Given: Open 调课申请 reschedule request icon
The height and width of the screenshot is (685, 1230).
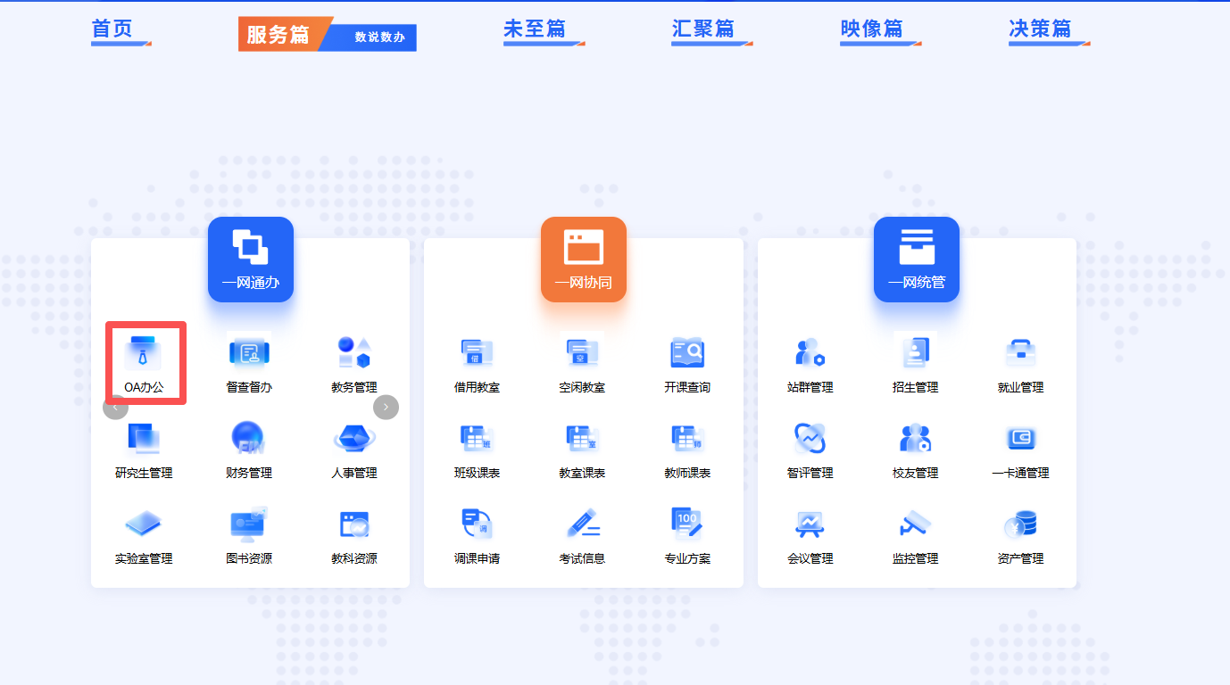Looking at the screenshot, I should click(x=477, y=525).
